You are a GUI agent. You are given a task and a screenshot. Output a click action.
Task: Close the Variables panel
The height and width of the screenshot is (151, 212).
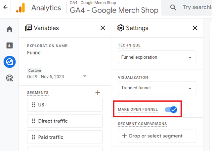click(x=103, y=28)
